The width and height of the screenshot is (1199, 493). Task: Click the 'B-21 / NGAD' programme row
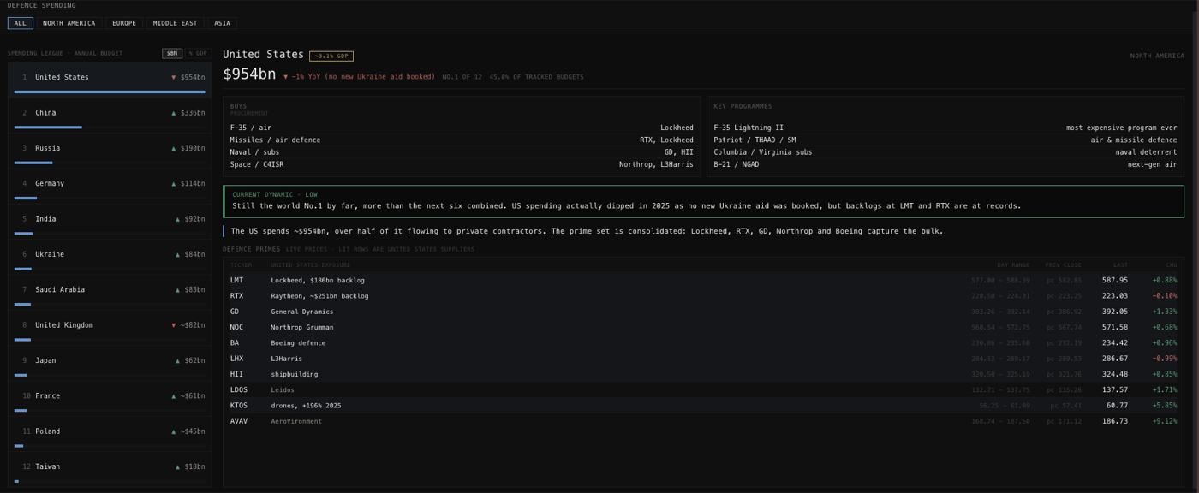coord(945,164)
